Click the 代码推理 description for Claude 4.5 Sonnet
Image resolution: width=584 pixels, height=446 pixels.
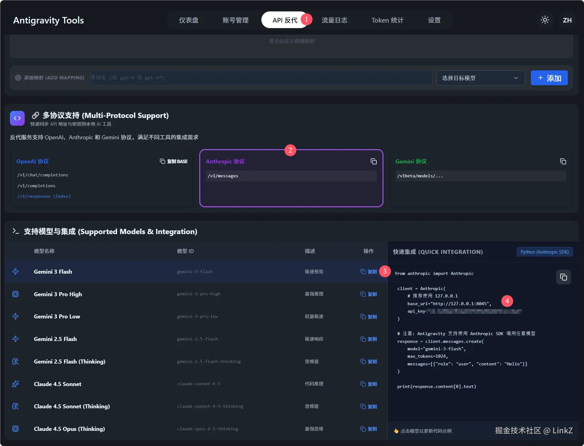[314, 384]
